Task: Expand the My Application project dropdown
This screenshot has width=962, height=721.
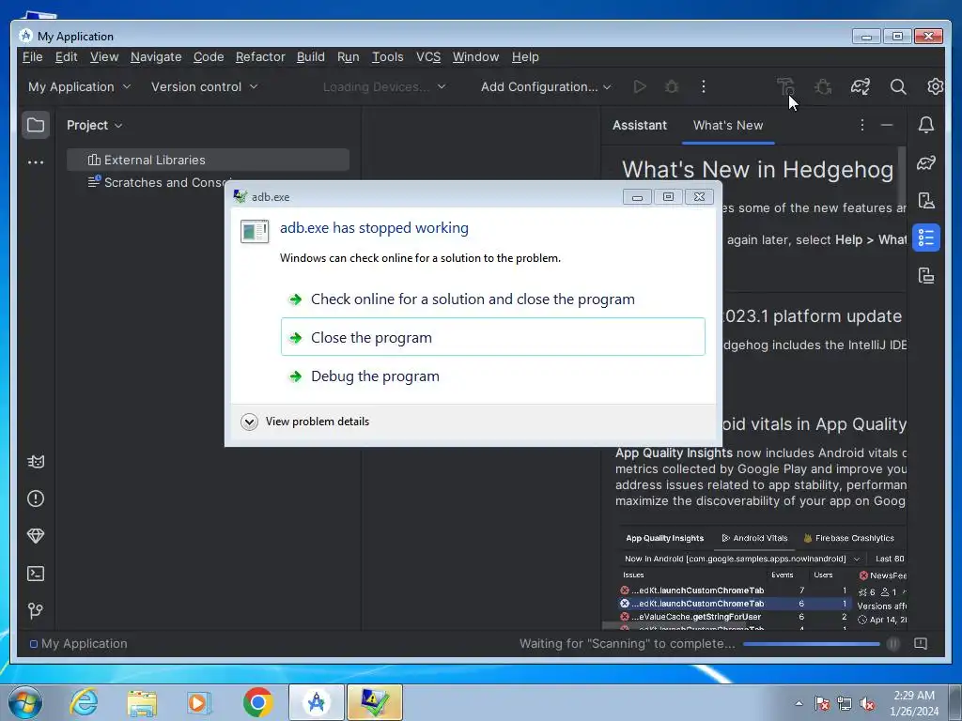Action: click(x=79, y=86)
